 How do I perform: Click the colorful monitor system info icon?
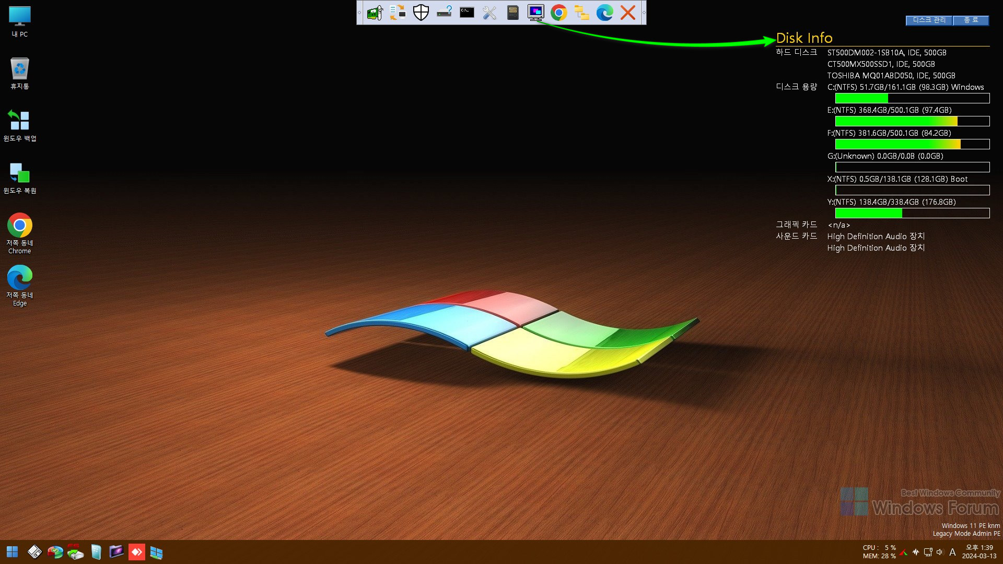coord(535,13)
